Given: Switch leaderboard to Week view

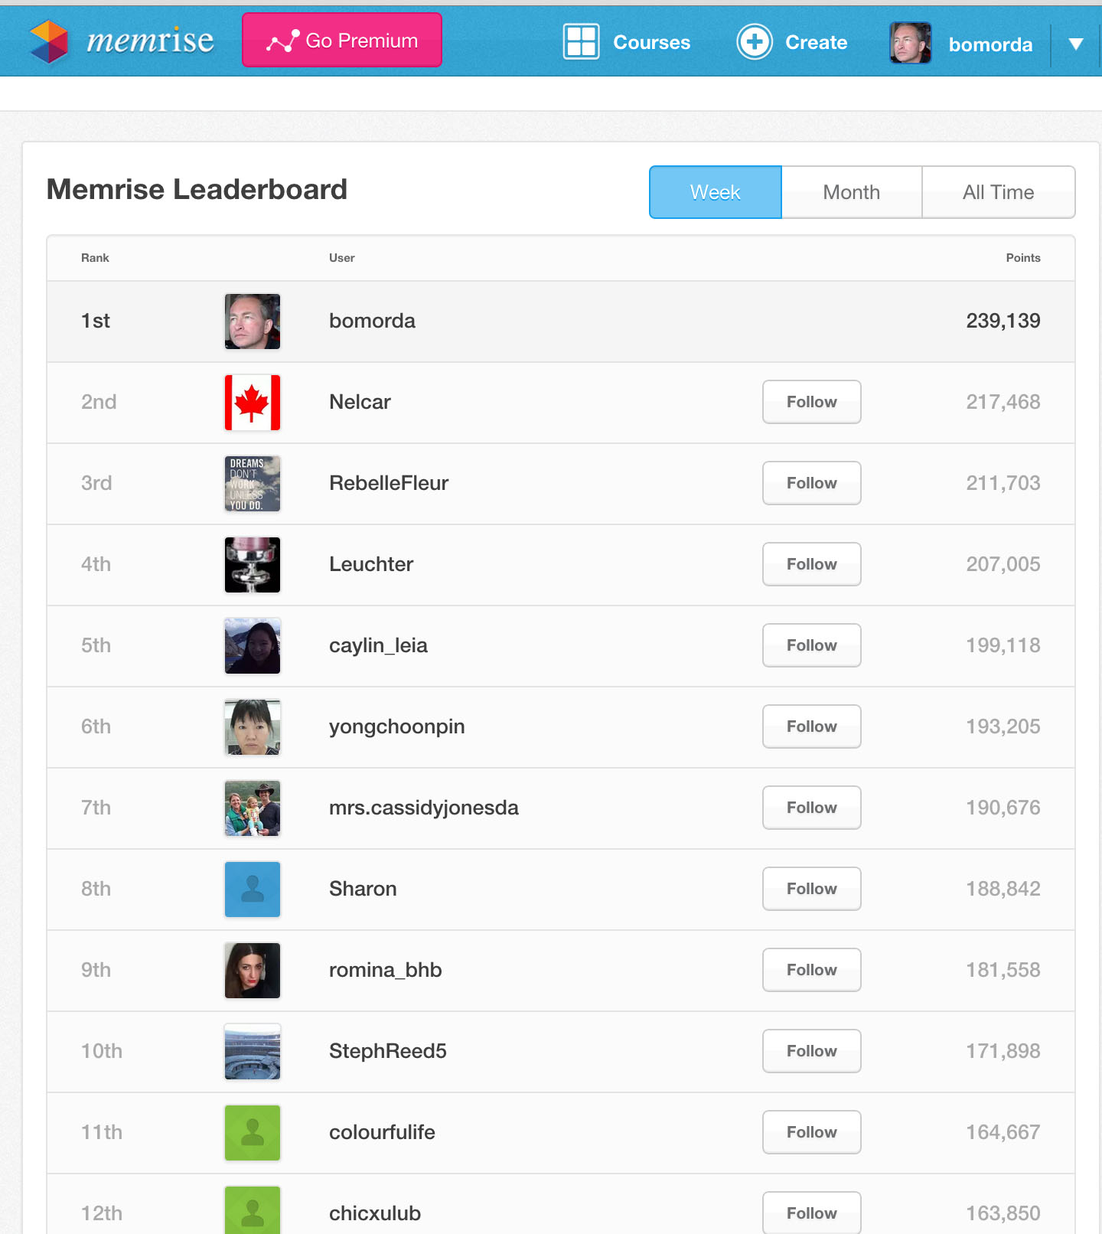Looking at the screenshot, I should pyautogui.click(x=715, y=192).
